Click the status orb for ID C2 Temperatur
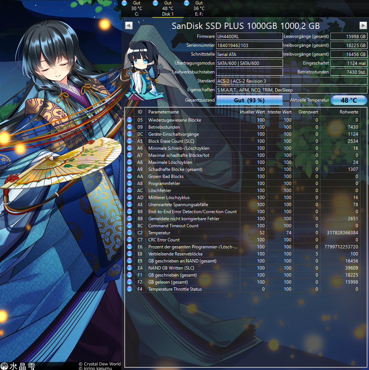The height and width of the screenshot is (370, 369). pyautogui.click(x=129, y=233)
